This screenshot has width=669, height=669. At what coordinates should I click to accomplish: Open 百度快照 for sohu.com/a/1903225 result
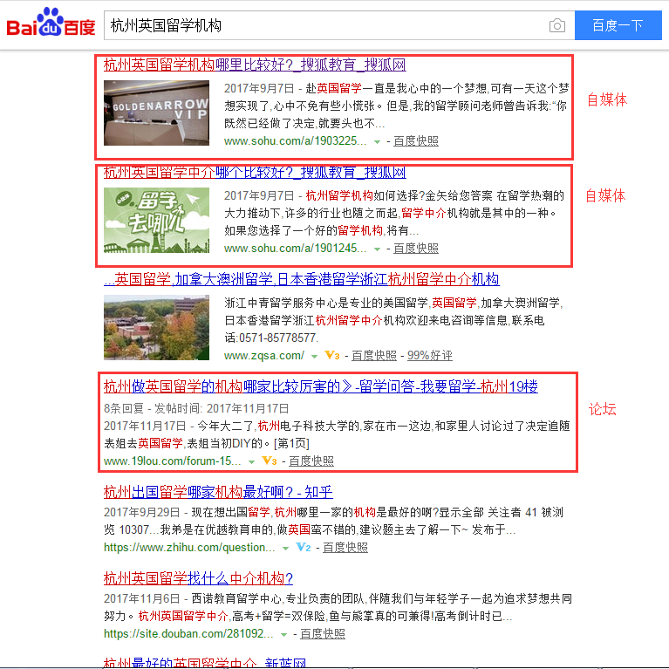click(415, 140)
